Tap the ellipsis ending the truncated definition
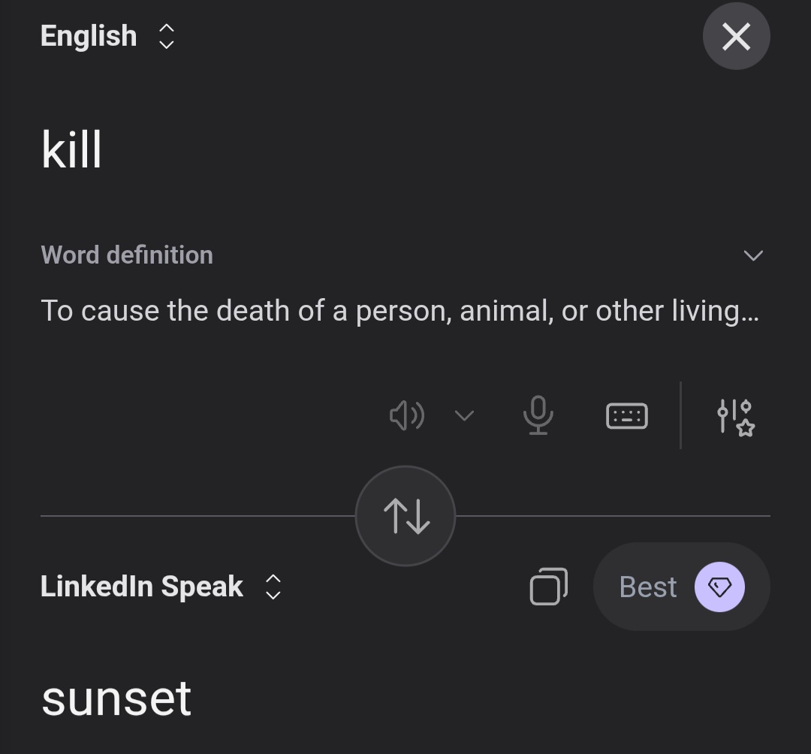The width and height of the screenshot is (811, 754). [749, 314]
